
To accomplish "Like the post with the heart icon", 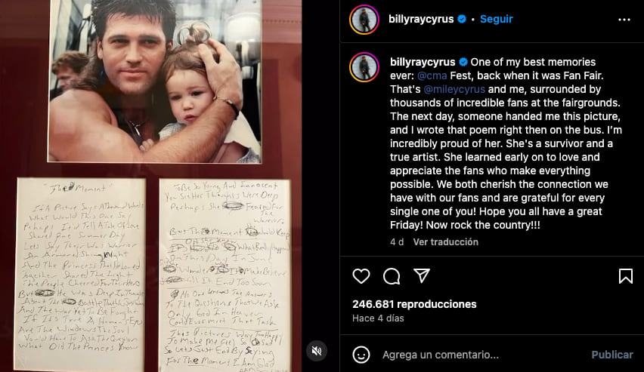I will click(x=361, y=276).
